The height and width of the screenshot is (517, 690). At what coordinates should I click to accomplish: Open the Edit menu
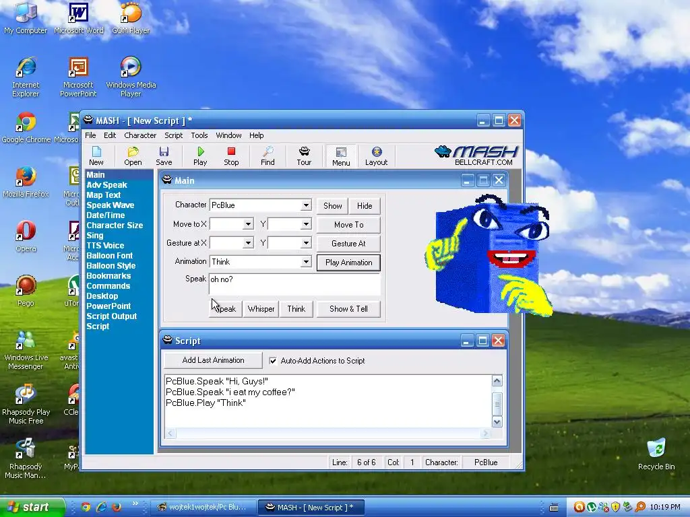110,135
